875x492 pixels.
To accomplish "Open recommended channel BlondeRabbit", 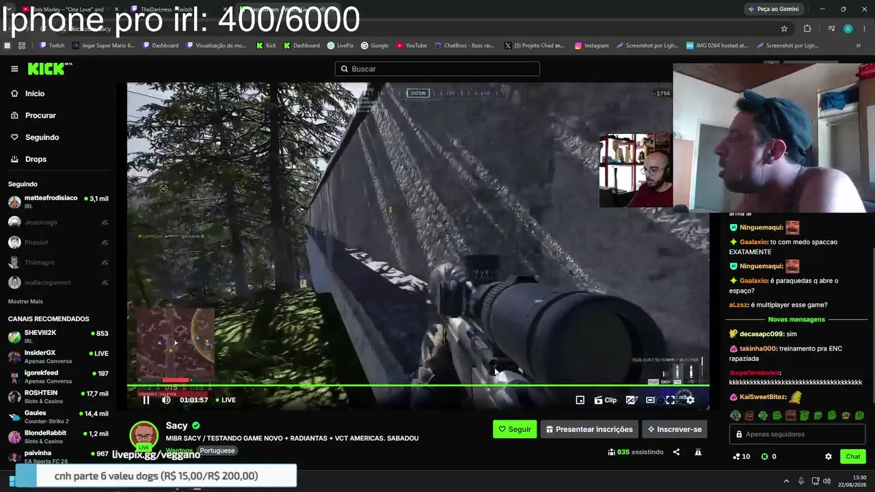I will 58,437.
